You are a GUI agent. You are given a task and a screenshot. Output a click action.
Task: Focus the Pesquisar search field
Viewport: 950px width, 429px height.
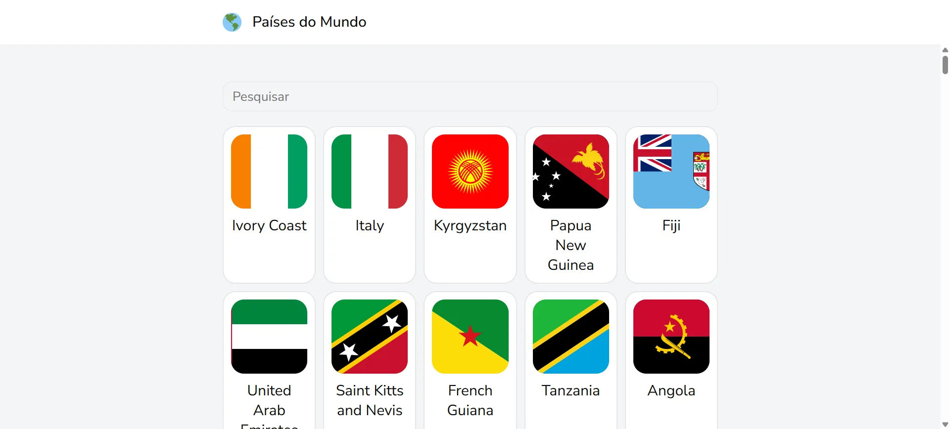(x=470, y=96)
